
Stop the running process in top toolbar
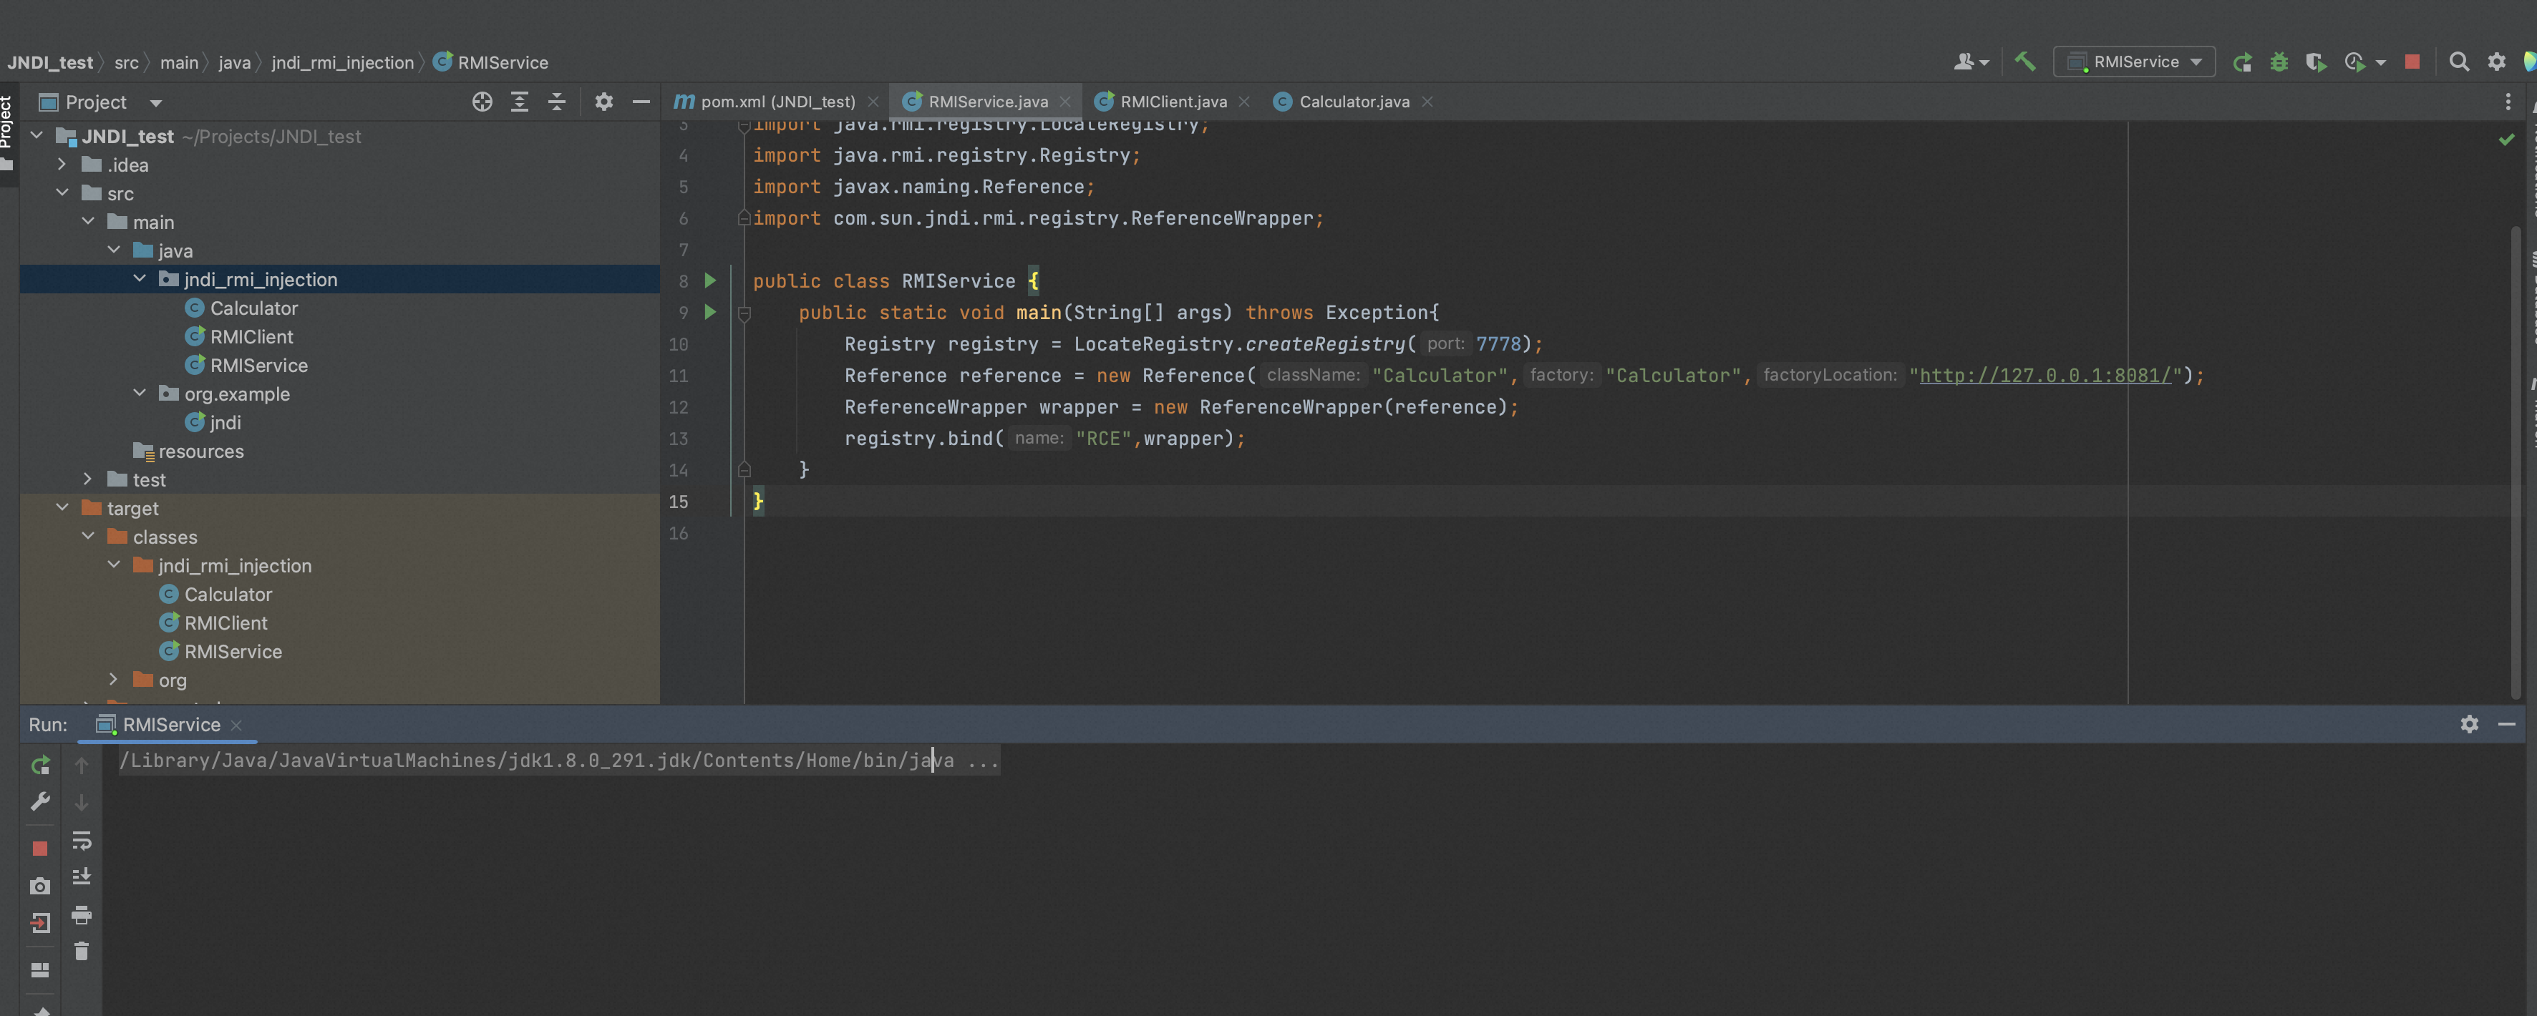pos(2412,62)
